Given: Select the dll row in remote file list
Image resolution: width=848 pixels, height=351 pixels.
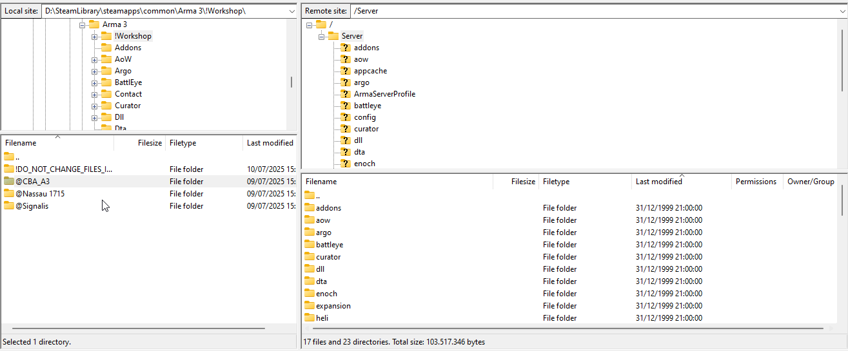Looking at the screenshot, I should (x=571, y=269).
